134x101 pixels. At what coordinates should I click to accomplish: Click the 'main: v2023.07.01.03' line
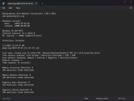pyautogui.click(x=17, y=23)
